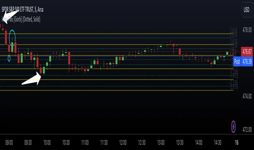The height and width of the screenshot is (150, 254).
Task: Click the purple lightning bolt icon
Action: [233, 127]
